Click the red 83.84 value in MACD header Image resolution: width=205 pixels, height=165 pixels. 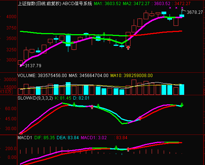coord(122,138)
